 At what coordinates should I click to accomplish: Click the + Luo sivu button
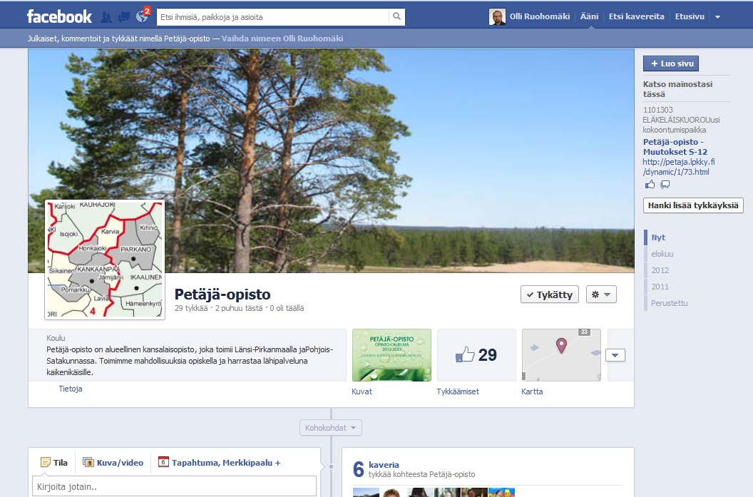(x=671, y=63)
